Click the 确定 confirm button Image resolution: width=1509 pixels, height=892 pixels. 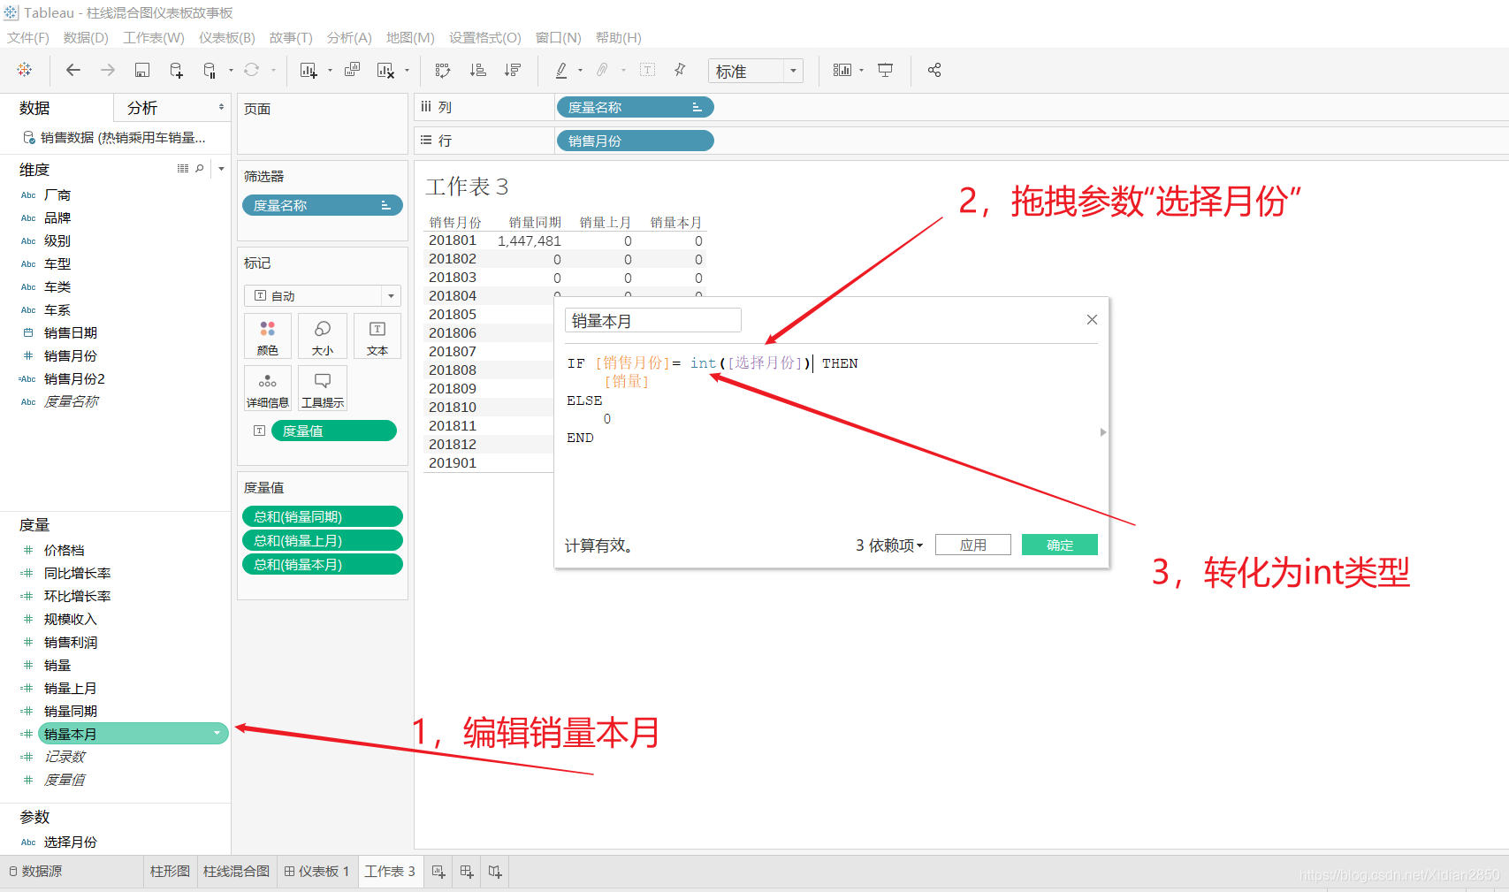pos(1060,545)
